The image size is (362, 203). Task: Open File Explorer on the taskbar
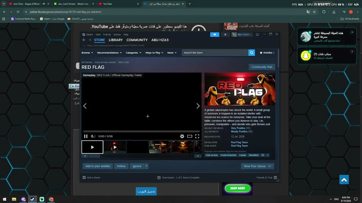coord(14,199)
